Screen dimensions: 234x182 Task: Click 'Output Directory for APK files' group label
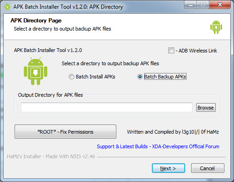50,95
